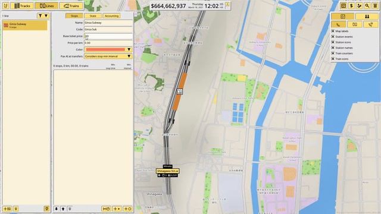381x214 pixels.
Task: Toggle Station names checkbox
Action: pyautogui.click(x=333, y=48)
